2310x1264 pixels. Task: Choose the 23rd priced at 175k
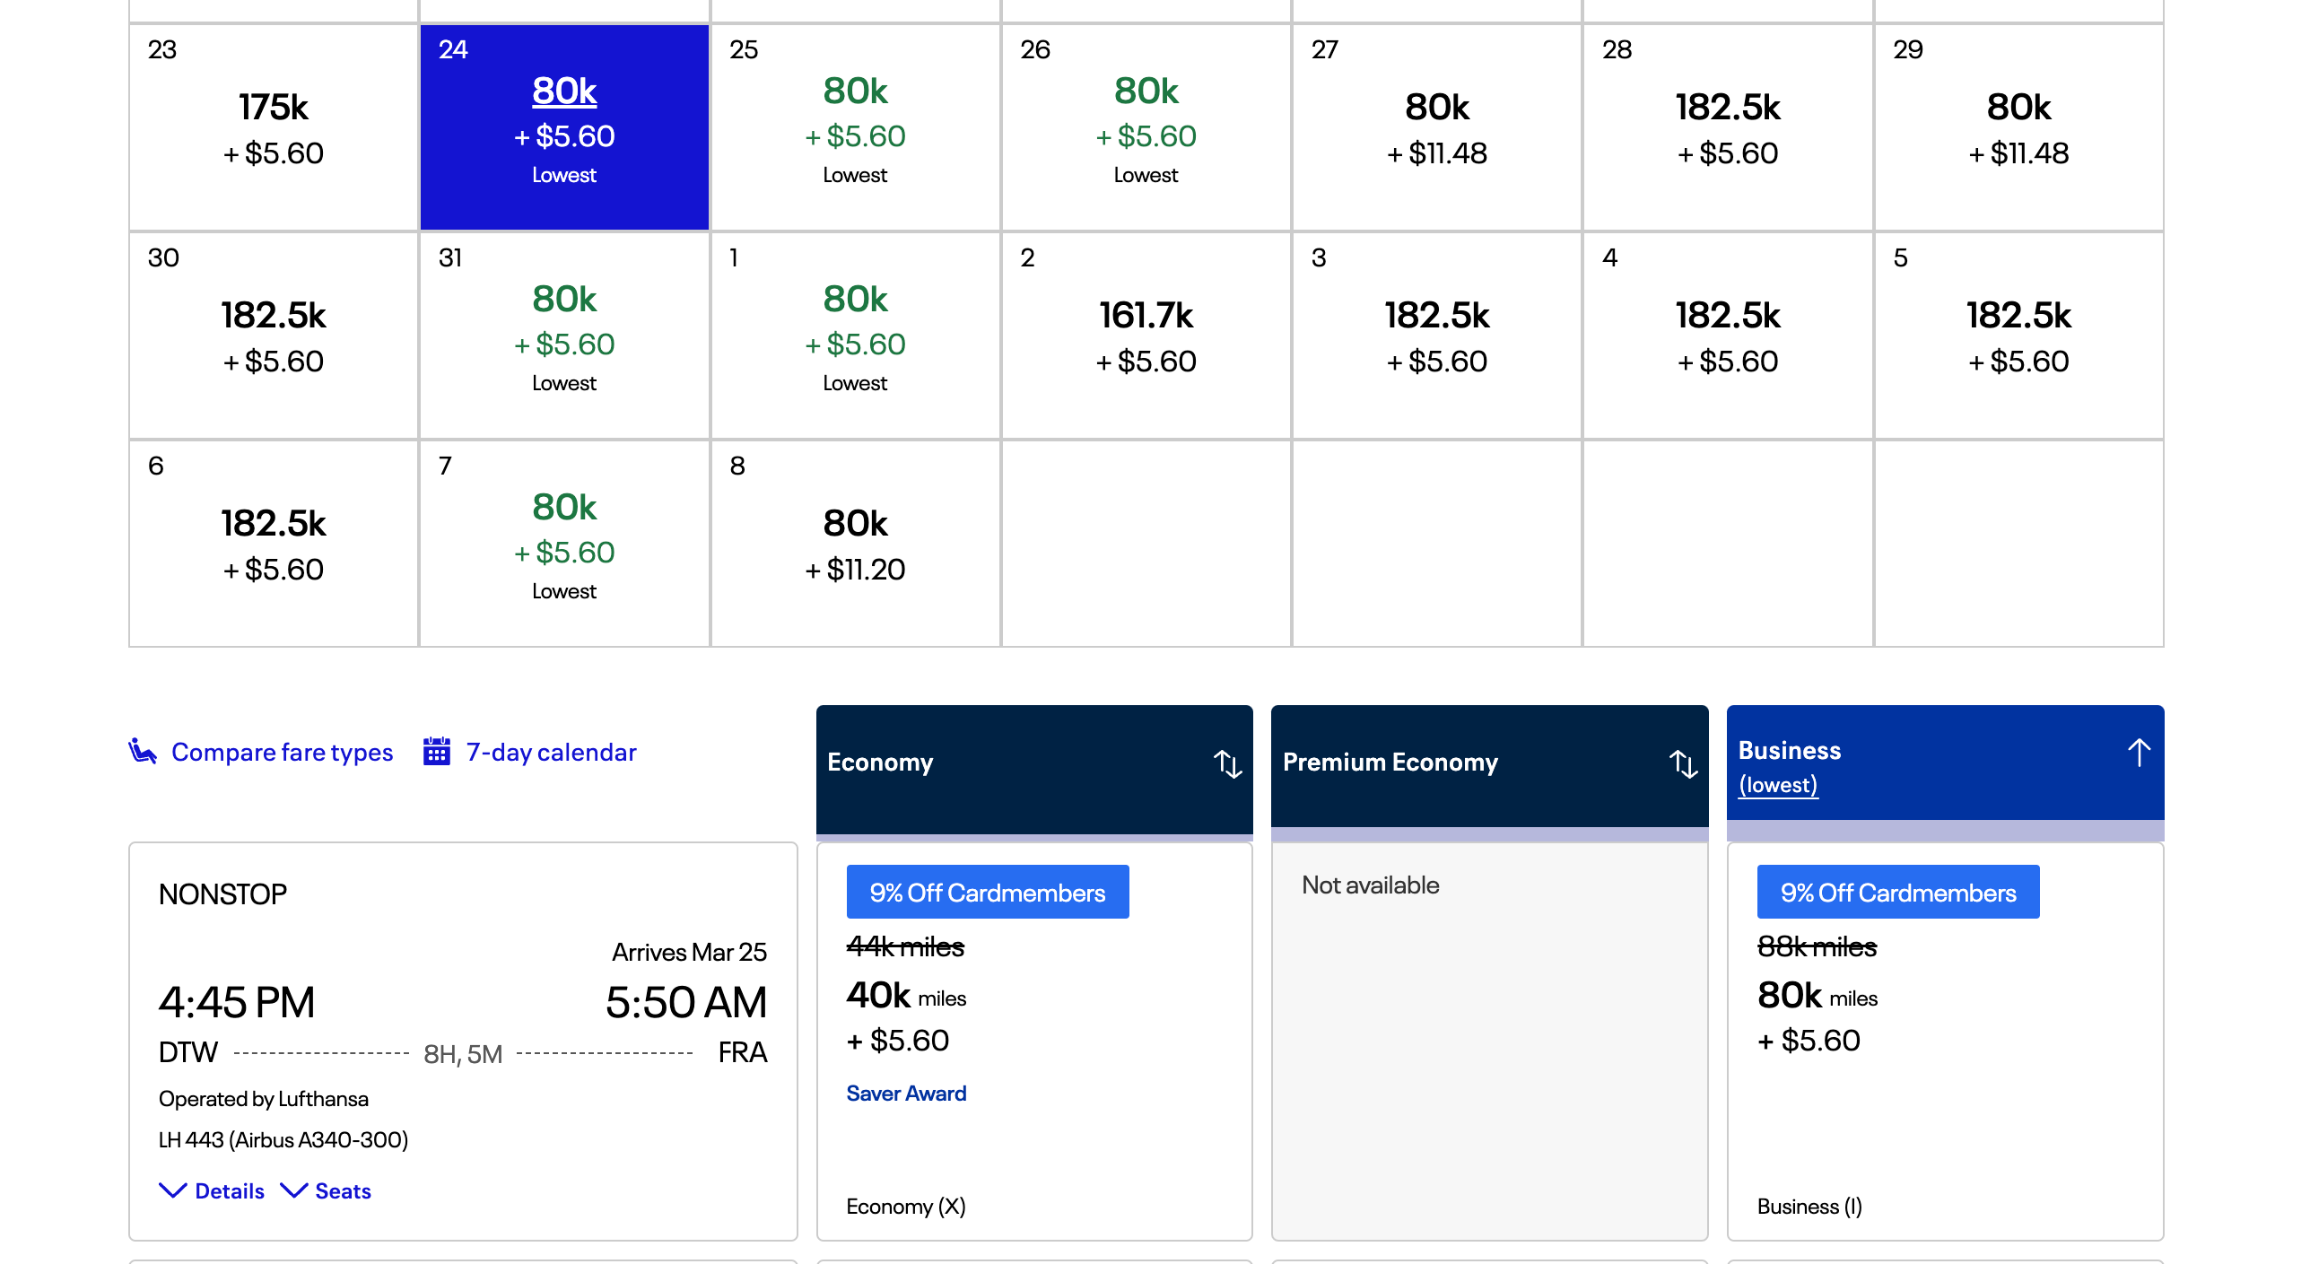(274, 127)
